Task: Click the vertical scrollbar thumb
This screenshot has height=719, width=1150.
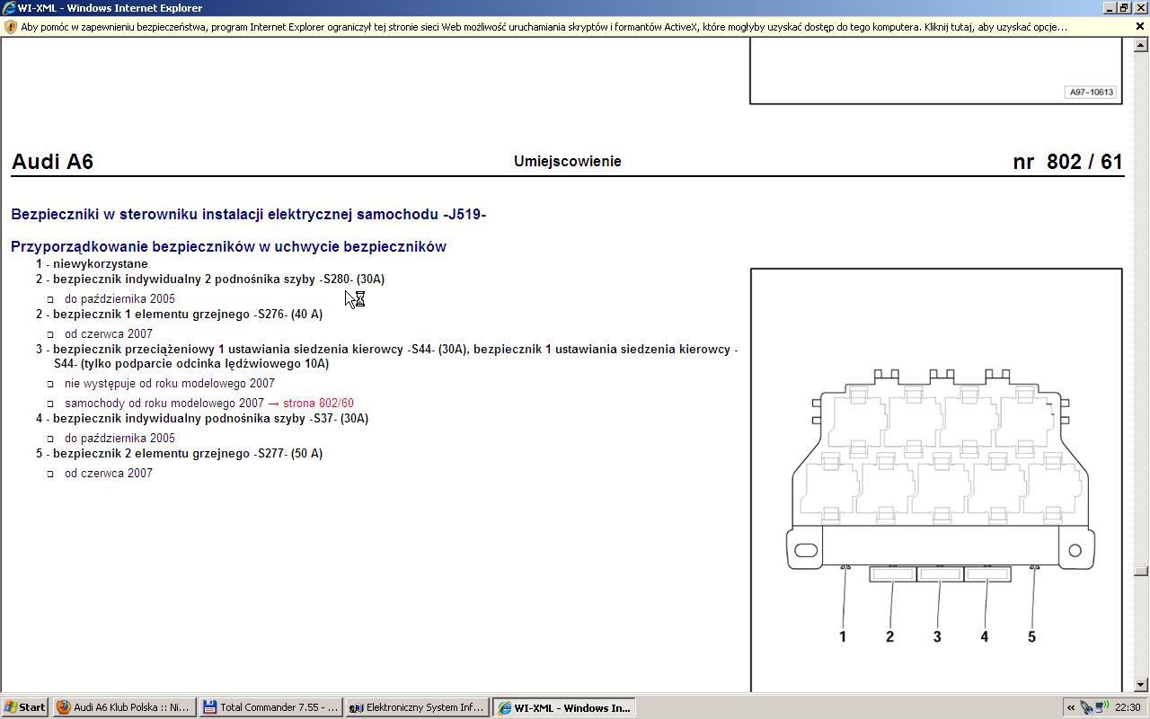Action: (1141, 571)
